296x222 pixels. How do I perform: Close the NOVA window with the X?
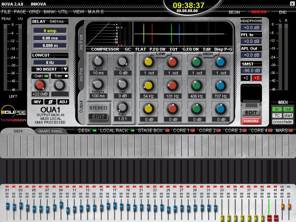click(x=292, y=4)
